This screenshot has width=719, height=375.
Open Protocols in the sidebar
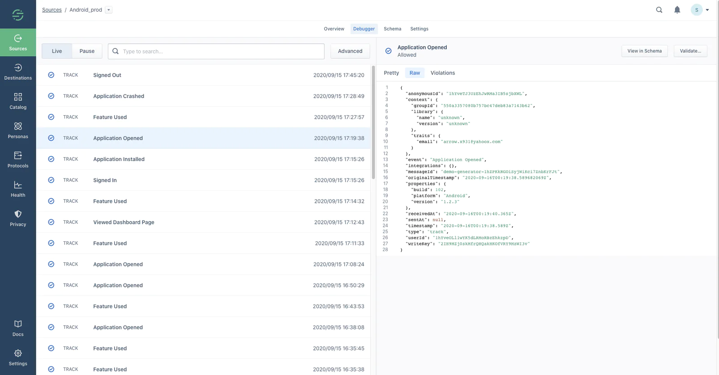coord(18,160)
